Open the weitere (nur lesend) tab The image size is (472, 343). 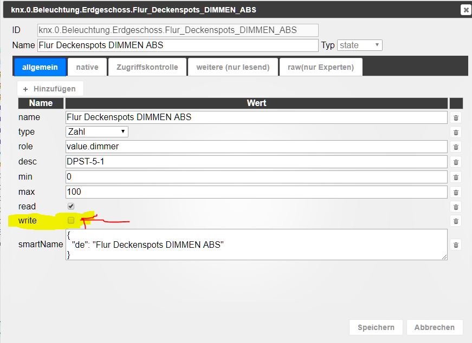(x=233, y=67)
